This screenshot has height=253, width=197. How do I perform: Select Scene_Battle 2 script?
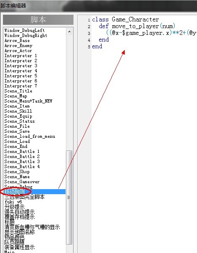point(22,156)
